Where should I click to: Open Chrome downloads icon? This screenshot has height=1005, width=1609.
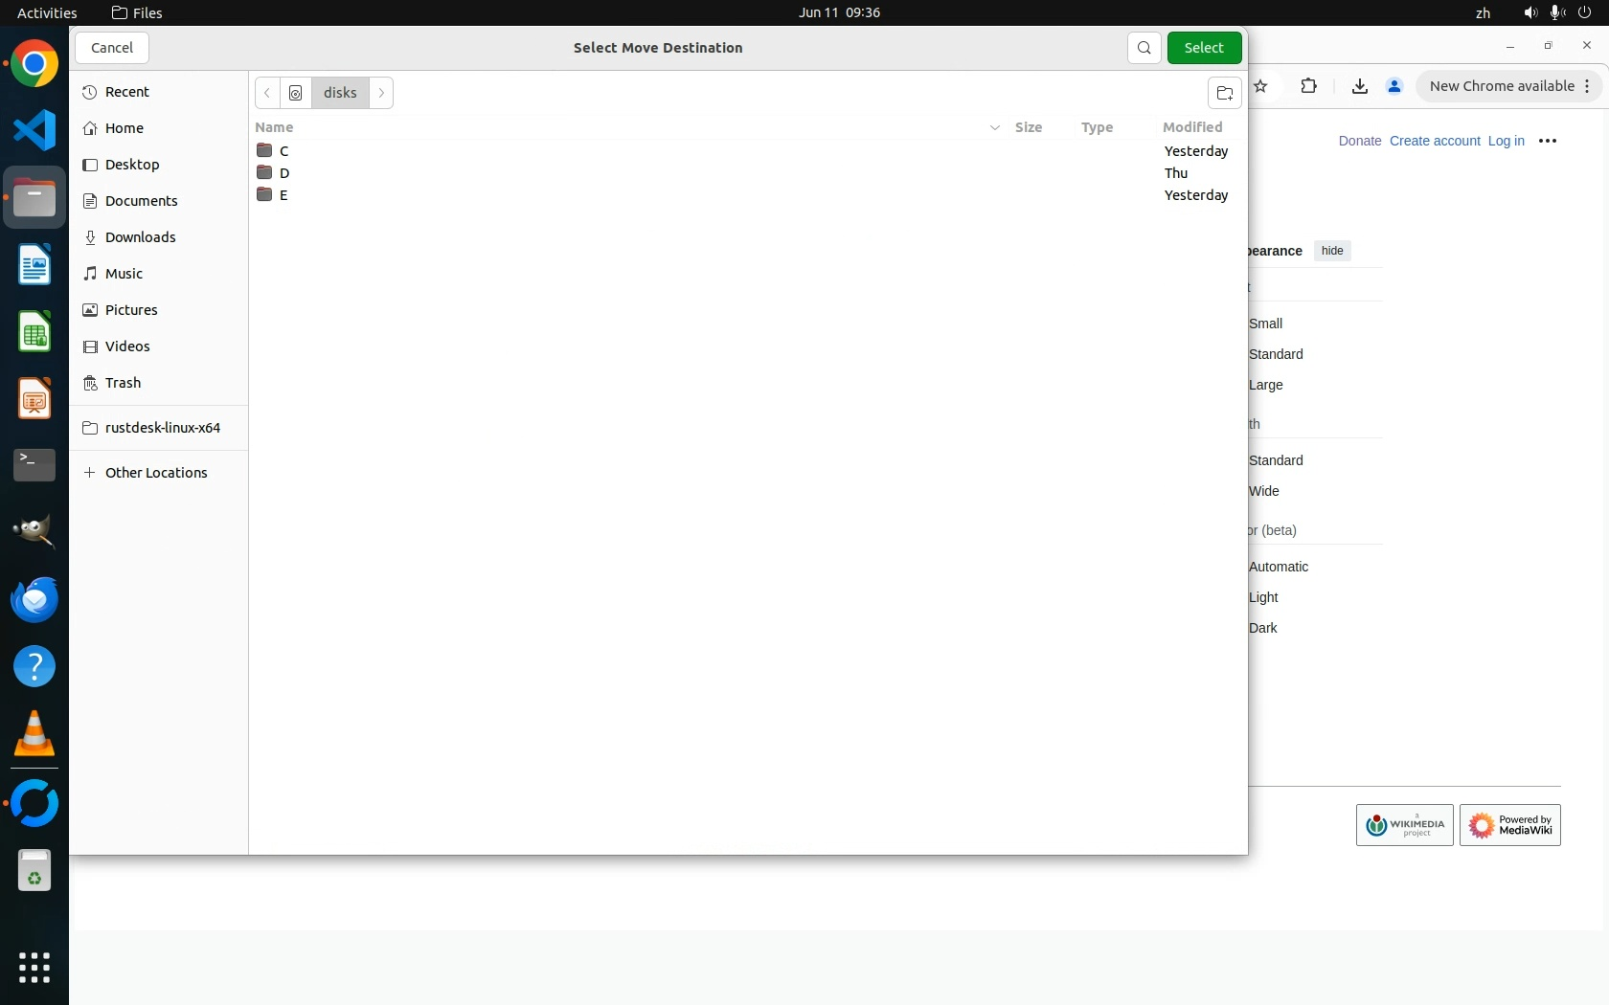coord(1359,86)
